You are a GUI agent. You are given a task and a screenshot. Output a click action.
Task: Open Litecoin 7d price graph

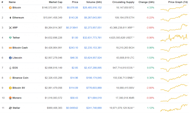click(174, 58)
